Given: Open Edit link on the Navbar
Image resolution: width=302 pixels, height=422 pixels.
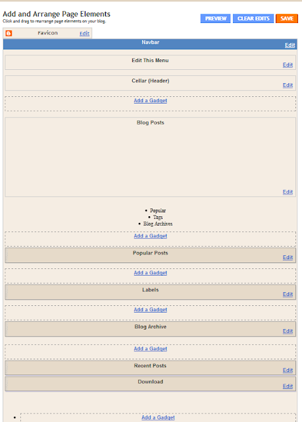Looking at the screenshot, I should [x=289, y=45].
